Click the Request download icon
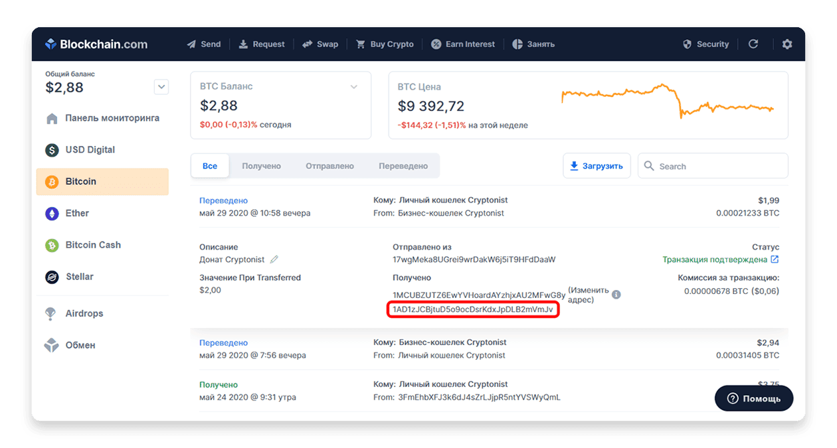Screen dimensions: 837x448 (243, 44)
